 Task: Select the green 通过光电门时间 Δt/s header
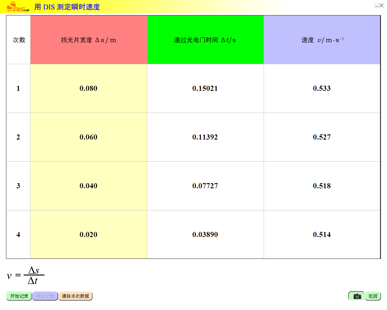(205, 40)
